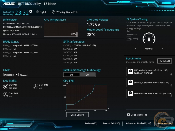The image size is (175, 131).
Task: Turn Intel Rapid Storage Technology Off
Action: (87, 75)
